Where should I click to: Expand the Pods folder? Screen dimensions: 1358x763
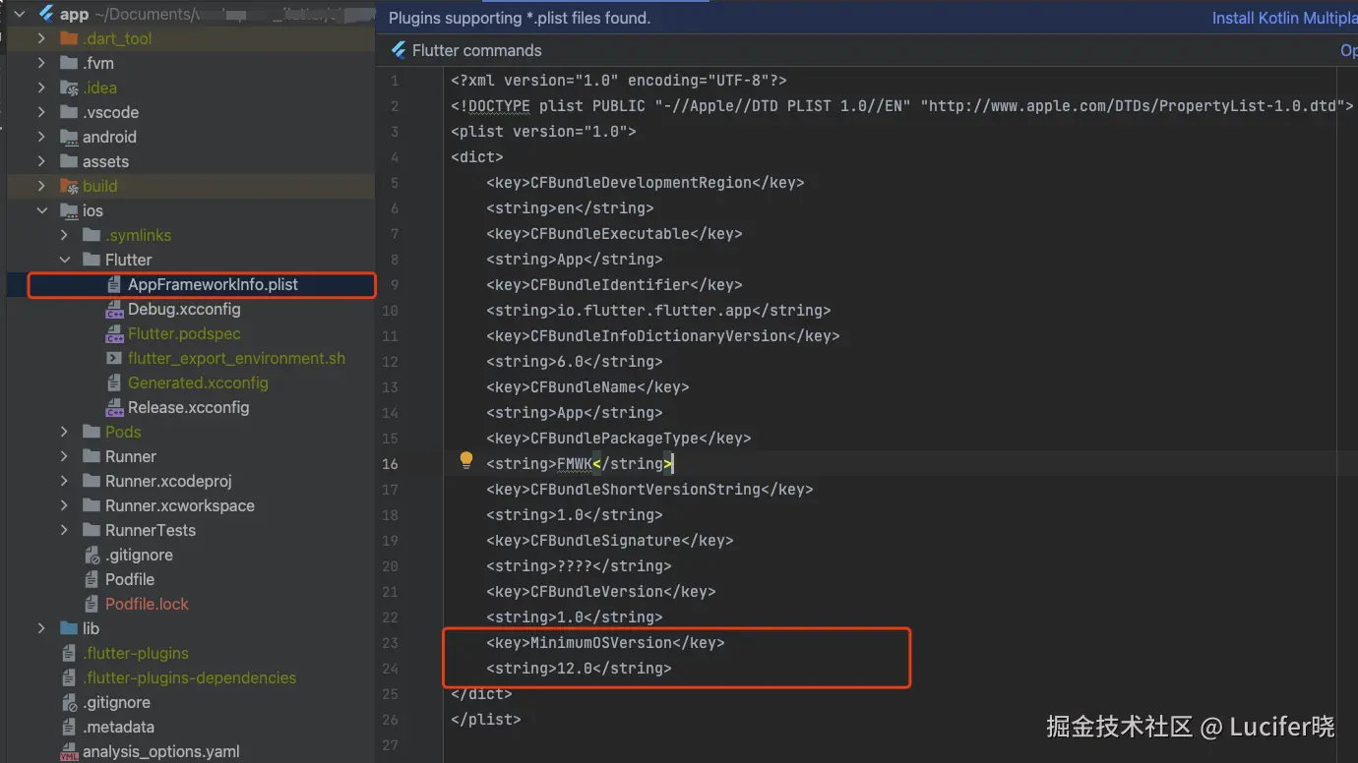[64, 432]
